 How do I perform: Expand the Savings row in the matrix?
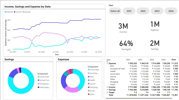[x=107, y=90]
